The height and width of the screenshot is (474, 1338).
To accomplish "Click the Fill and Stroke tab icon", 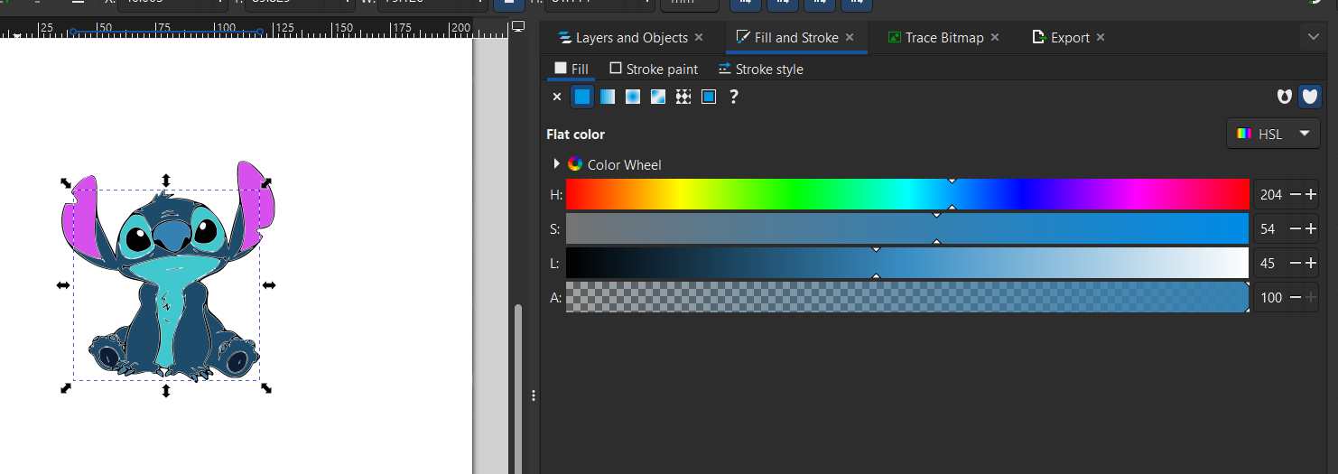I will 743,38.
